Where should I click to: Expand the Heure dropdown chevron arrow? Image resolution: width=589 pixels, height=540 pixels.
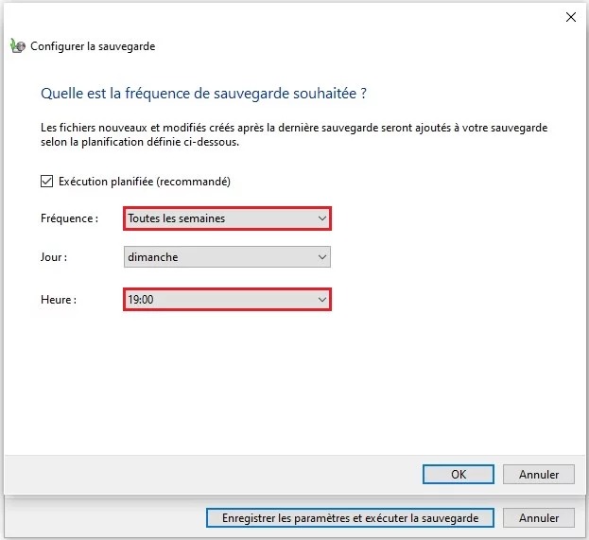click(x=322, y=300)
